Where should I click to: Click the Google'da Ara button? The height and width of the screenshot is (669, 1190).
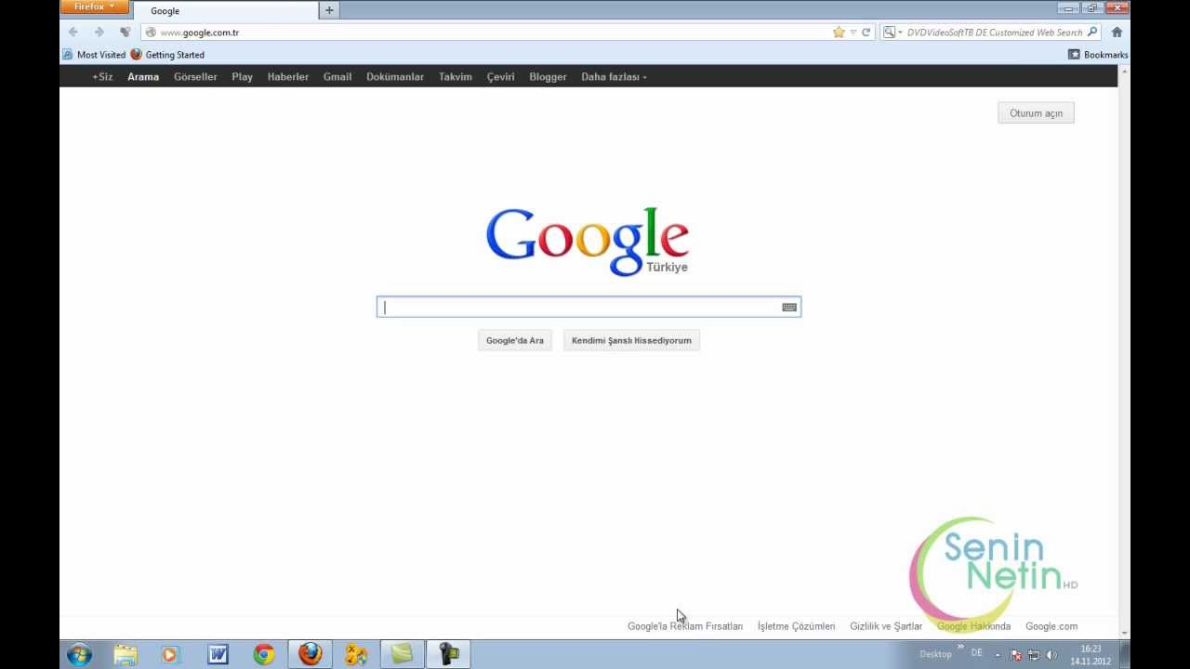click(515, 340)
